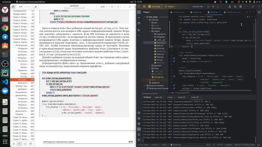This screenshot has width=262, height=147.
Task: Open Code With Me icon
Action: [230, 7]
